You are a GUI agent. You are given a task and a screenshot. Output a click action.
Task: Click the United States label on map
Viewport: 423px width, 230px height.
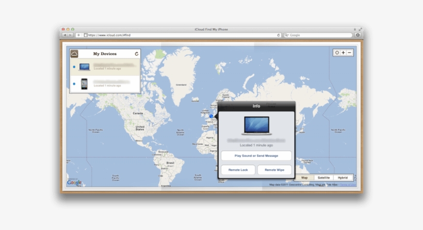click(140, 128)
